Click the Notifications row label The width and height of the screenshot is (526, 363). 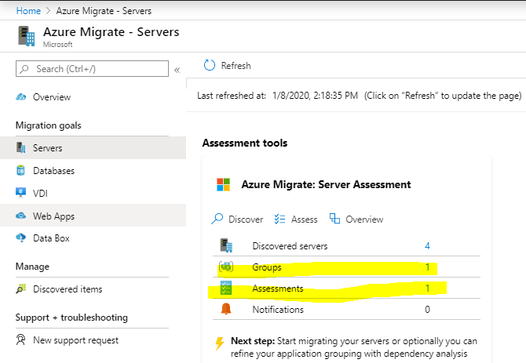278,310
